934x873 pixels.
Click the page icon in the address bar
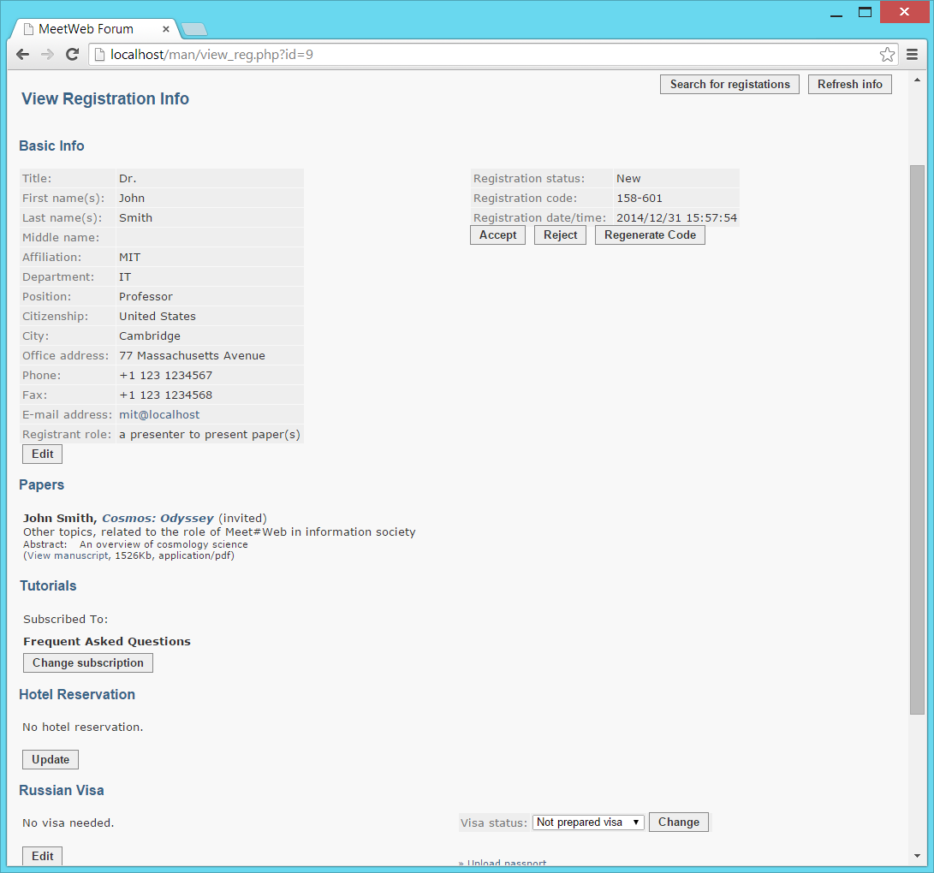[98, 54]
